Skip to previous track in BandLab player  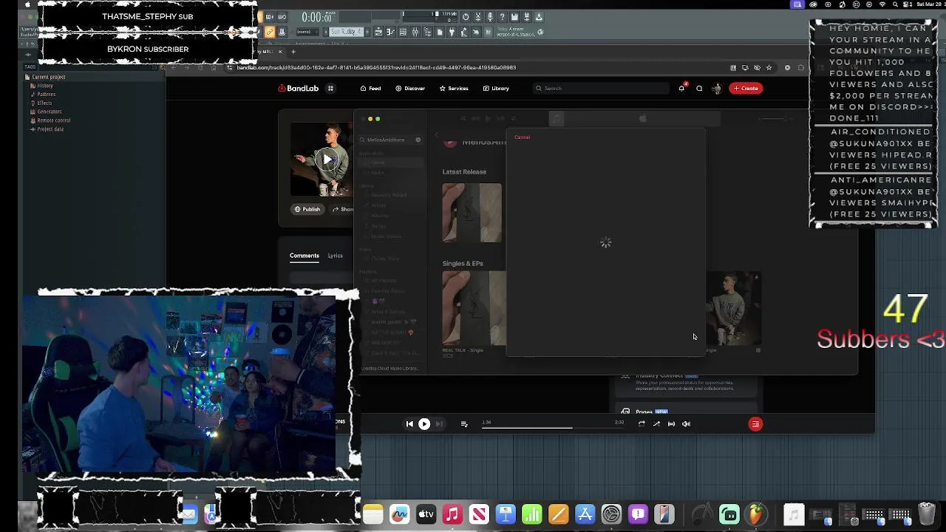(x=409, y=424)
